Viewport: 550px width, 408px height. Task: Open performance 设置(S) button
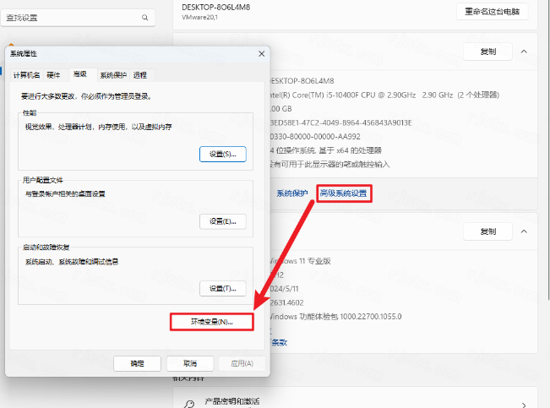223,154
